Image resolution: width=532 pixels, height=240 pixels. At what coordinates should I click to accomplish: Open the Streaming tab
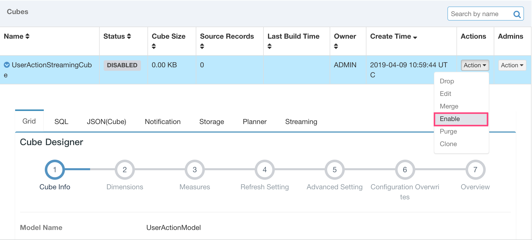(301, 122)
